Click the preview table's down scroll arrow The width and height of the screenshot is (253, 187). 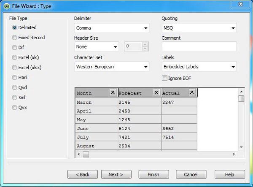click(x=241, y=147)
